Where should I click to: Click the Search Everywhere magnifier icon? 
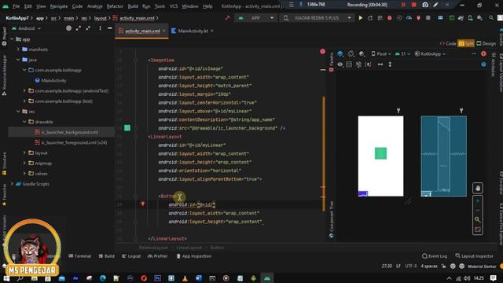[x=491, y=18]
